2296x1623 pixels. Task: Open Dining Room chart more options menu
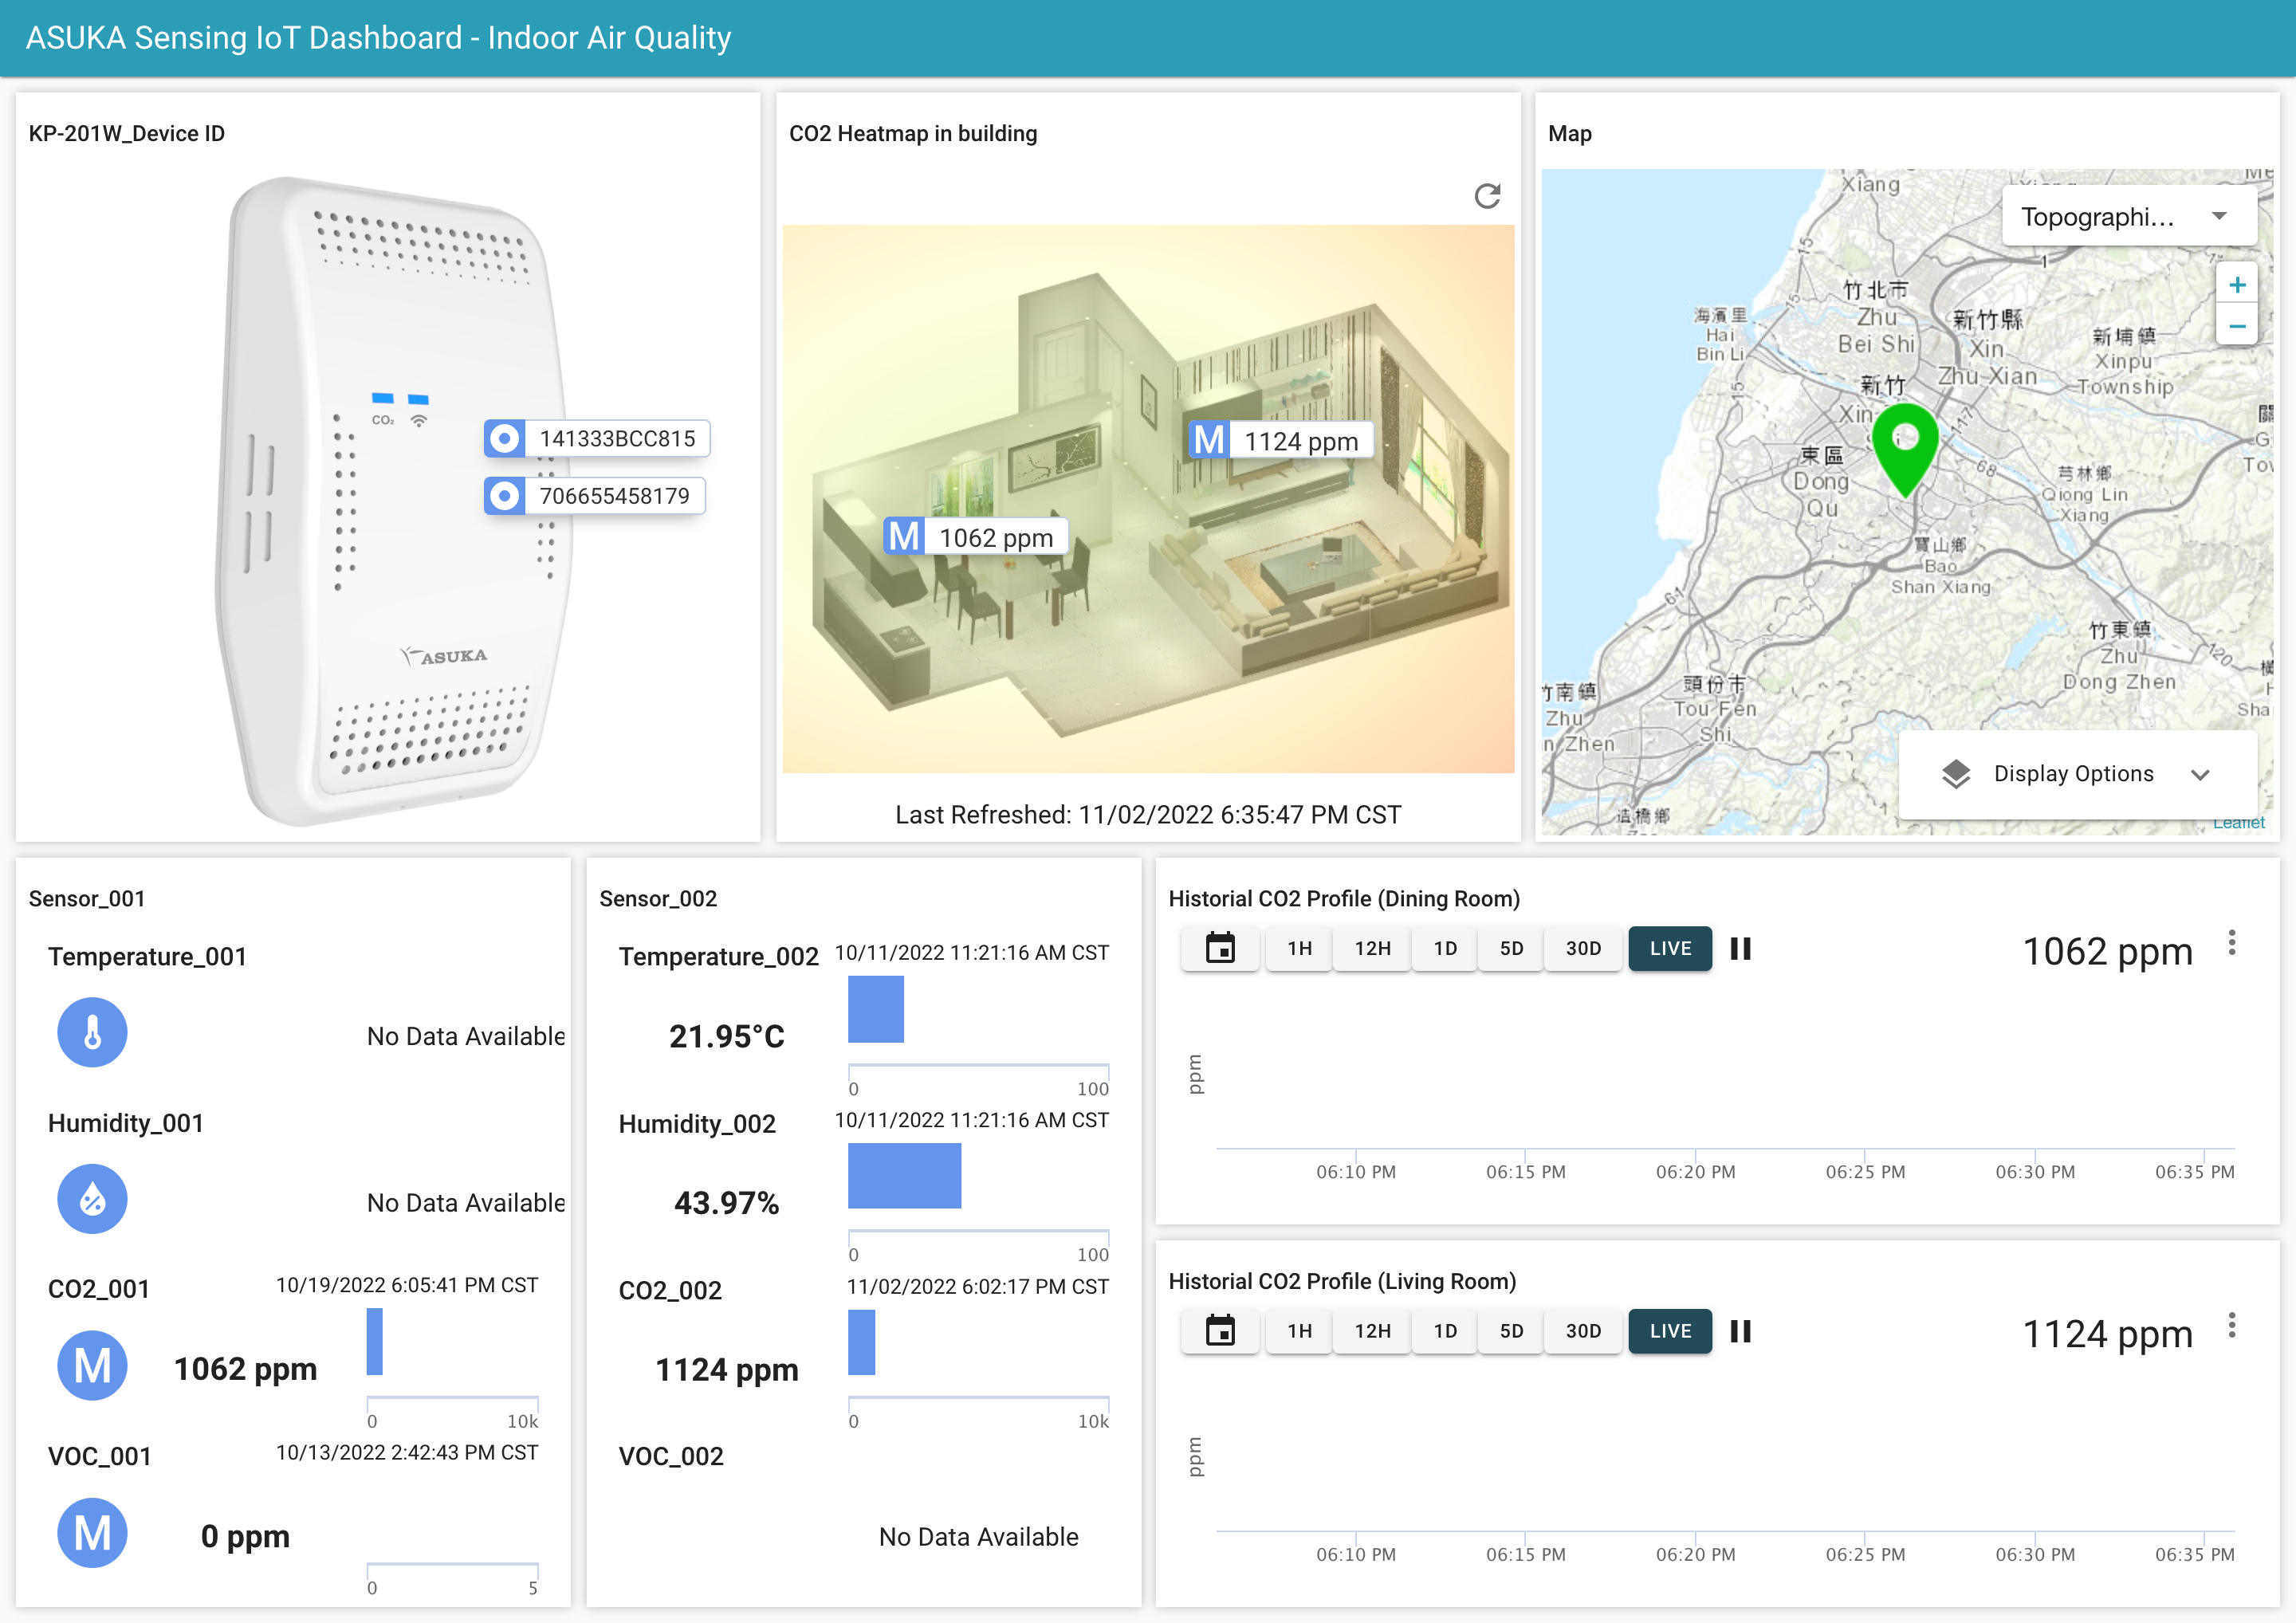tap(2231, 943)
